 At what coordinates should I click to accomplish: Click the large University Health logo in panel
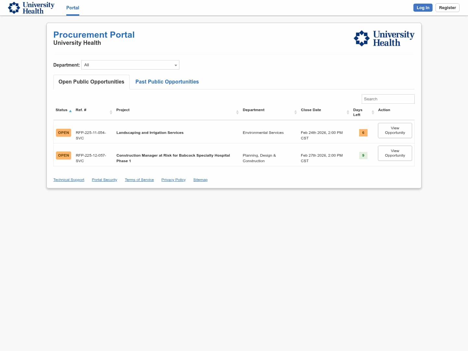click(384, 38)
